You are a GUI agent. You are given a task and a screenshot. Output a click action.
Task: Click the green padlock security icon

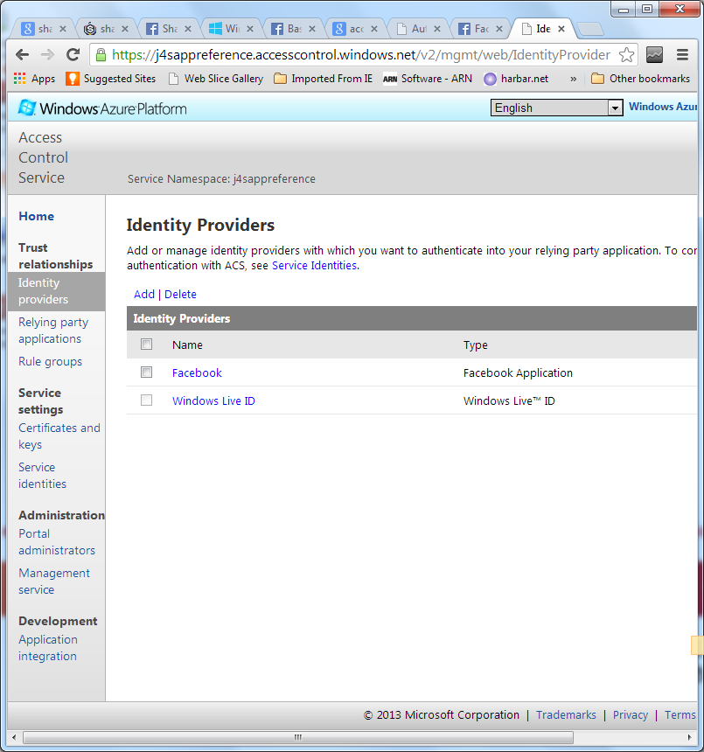point(101,55)
